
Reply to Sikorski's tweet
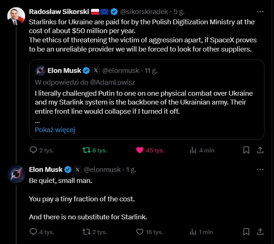point(33,150)
